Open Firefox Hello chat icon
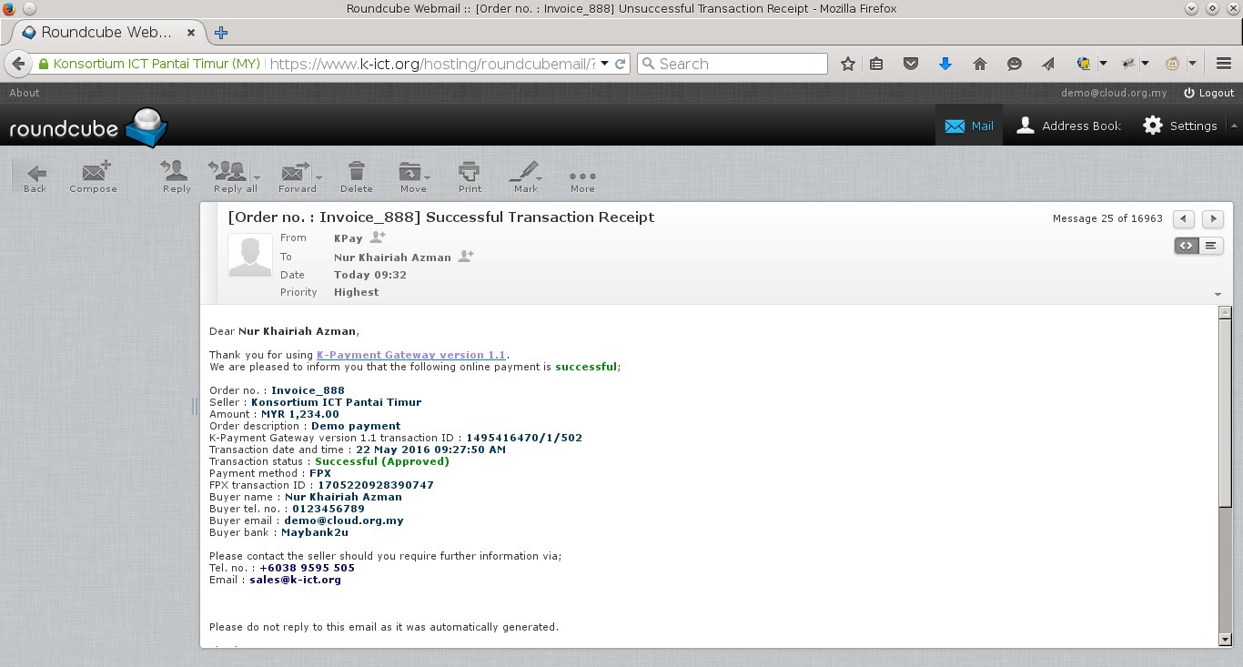 [x=1015, y=64]
